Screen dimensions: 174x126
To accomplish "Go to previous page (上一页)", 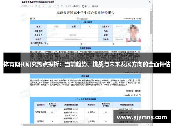I will point(33,6).
